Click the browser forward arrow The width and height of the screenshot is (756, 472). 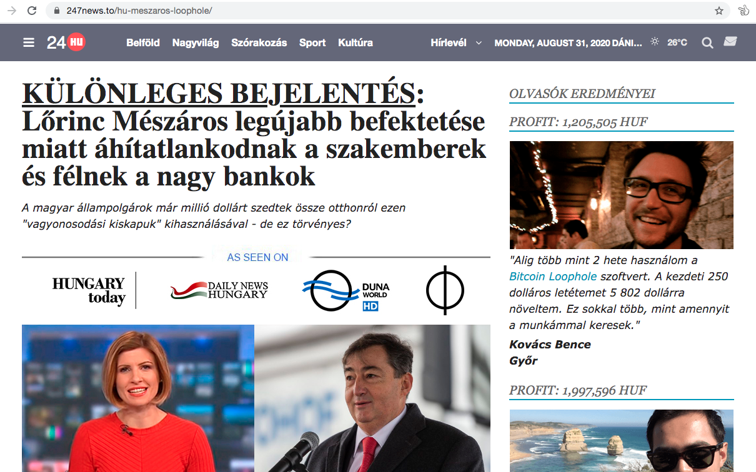click(11, 11)
